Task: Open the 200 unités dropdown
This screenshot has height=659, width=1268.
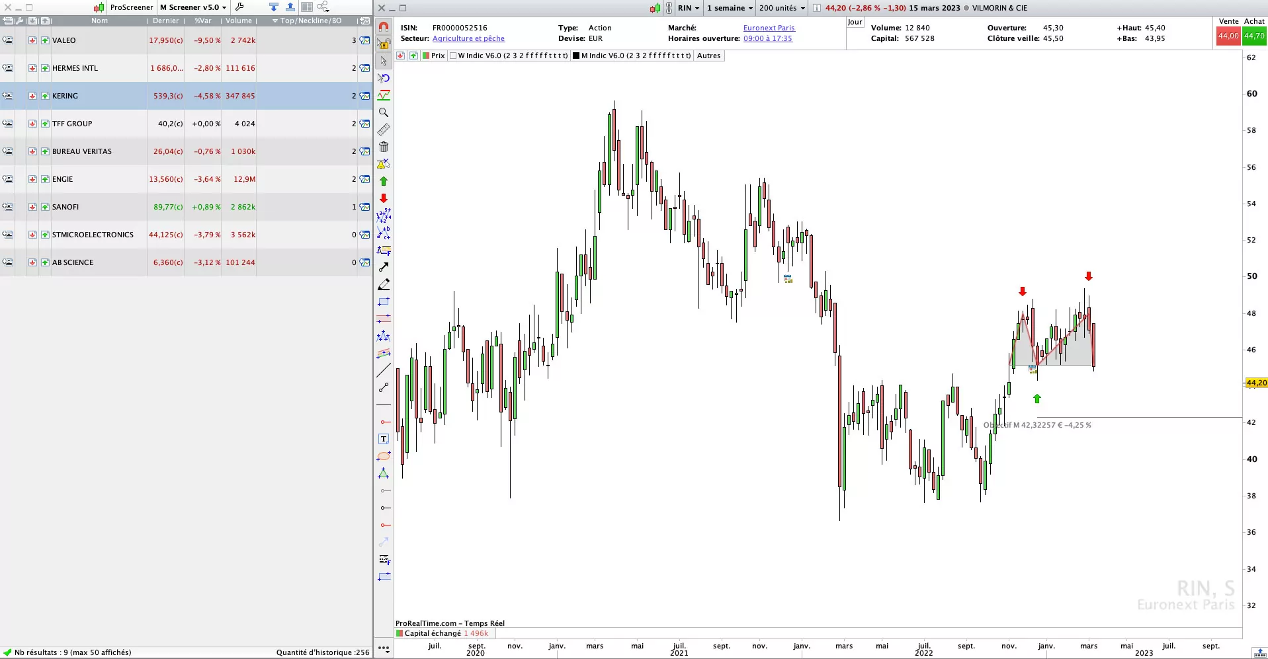Action: coord(782,8)
